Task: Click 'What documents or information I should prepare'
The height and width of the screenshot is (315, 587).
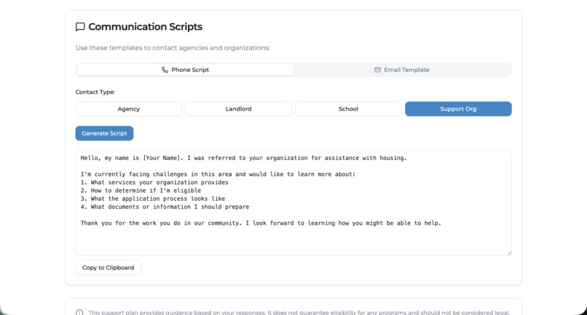Action: (165, 207)
